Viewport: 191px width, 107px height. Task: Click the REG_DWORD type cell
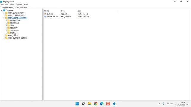(x=66, y=17)
